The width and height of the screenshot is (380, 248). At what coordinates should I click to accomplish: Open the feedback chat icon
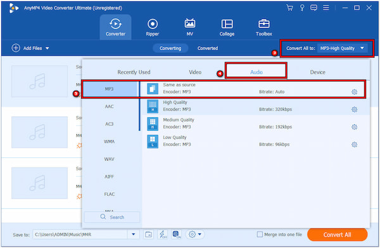313,8
